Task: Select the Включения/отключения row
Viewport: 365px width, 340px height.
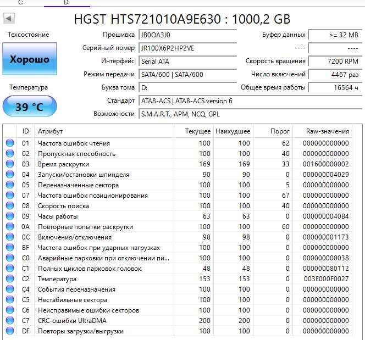Action: [178, 237]
